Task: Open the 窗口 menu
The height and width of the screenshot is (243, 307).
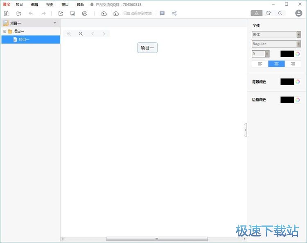Action: (65, 4)
